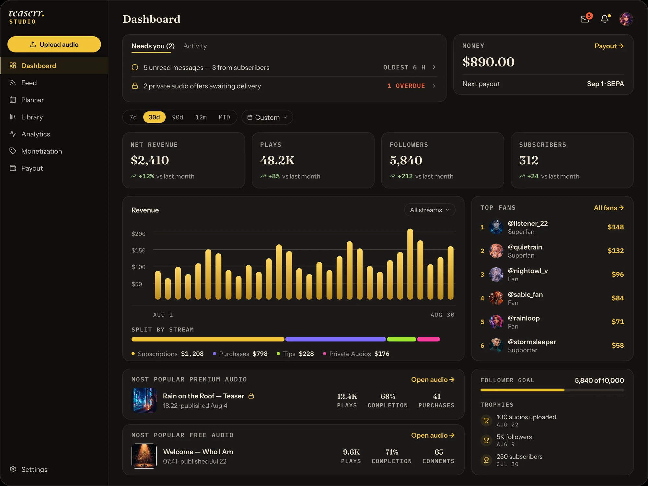648x486 pixels.
Task: Select the 7d time range
Action: click(133, 117)
